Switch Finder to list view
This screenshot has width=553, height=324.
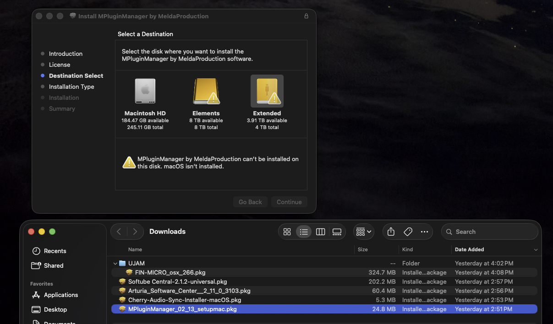coord(304,232)
